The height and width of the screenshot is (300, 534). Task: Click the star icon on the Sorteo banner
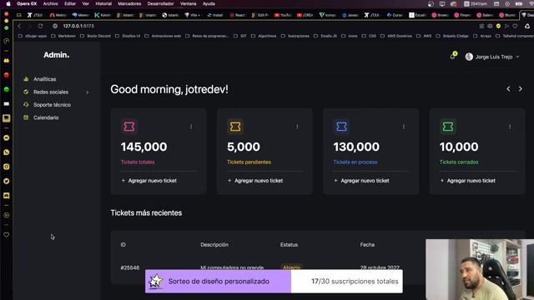click(156, 282)
